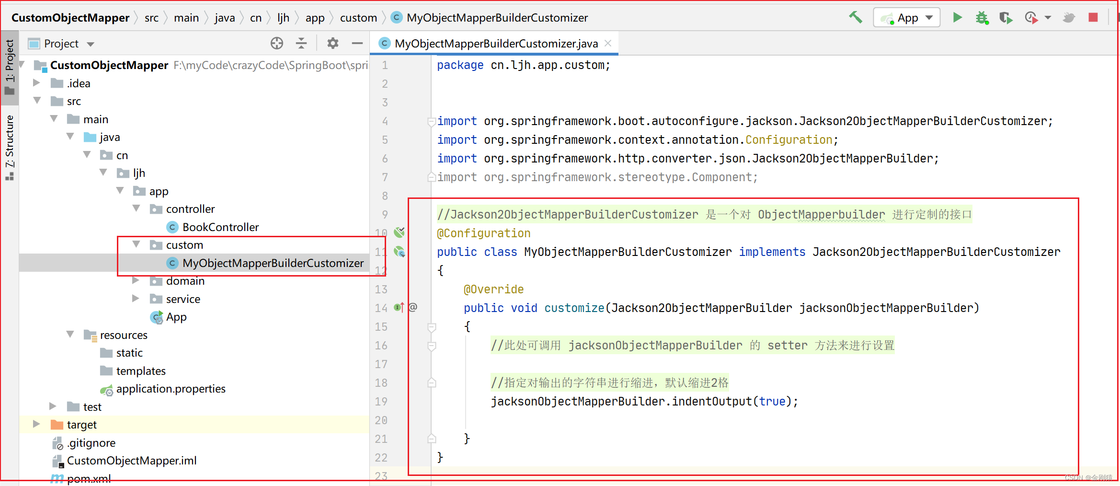The image size is (1120, 486).
Task: Click the indentOutput method call
Action: [712, 401]
